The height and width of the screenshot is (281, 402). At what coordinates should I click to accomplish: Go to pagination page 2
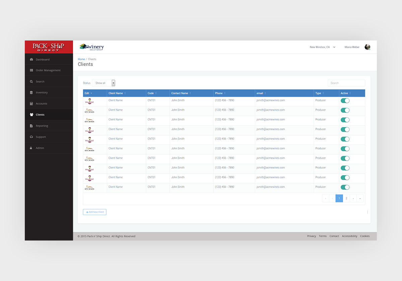pyautogui.click(x=346, y=198)
